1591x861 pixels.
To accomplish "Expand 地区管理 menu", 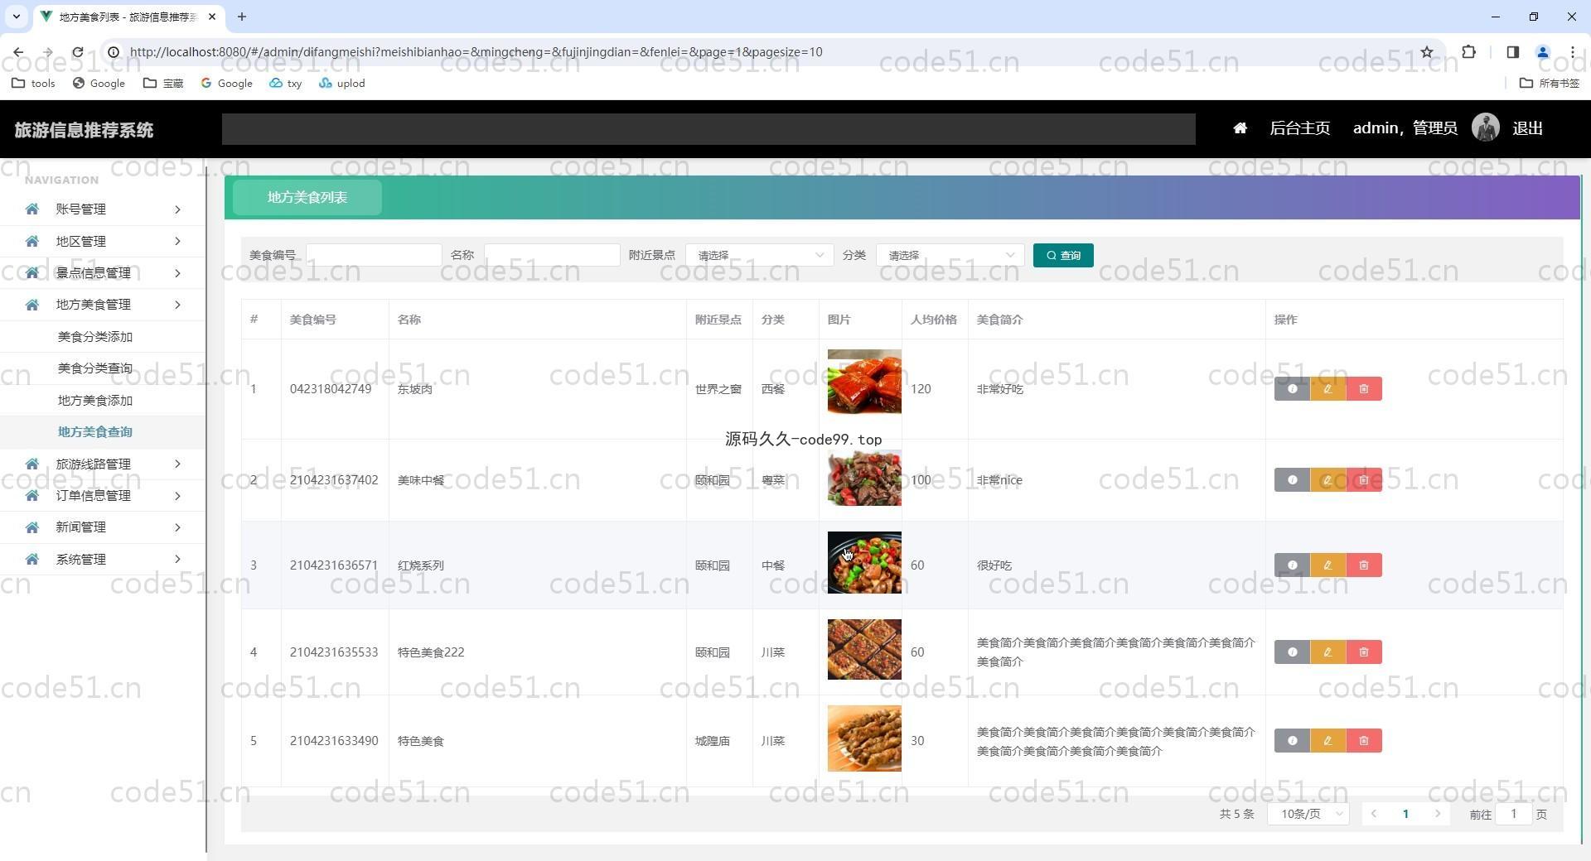I will [x=103, y=242].
